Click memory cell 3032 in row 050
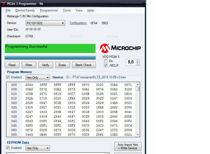This screenshot has height=154, width=210. [86, 130]
